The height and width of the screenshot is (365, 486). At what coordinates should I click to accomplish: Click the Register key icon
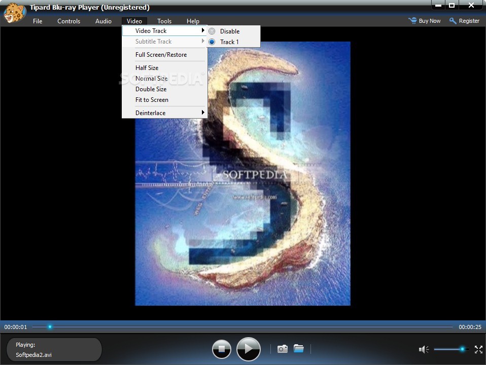pos(453,21)
